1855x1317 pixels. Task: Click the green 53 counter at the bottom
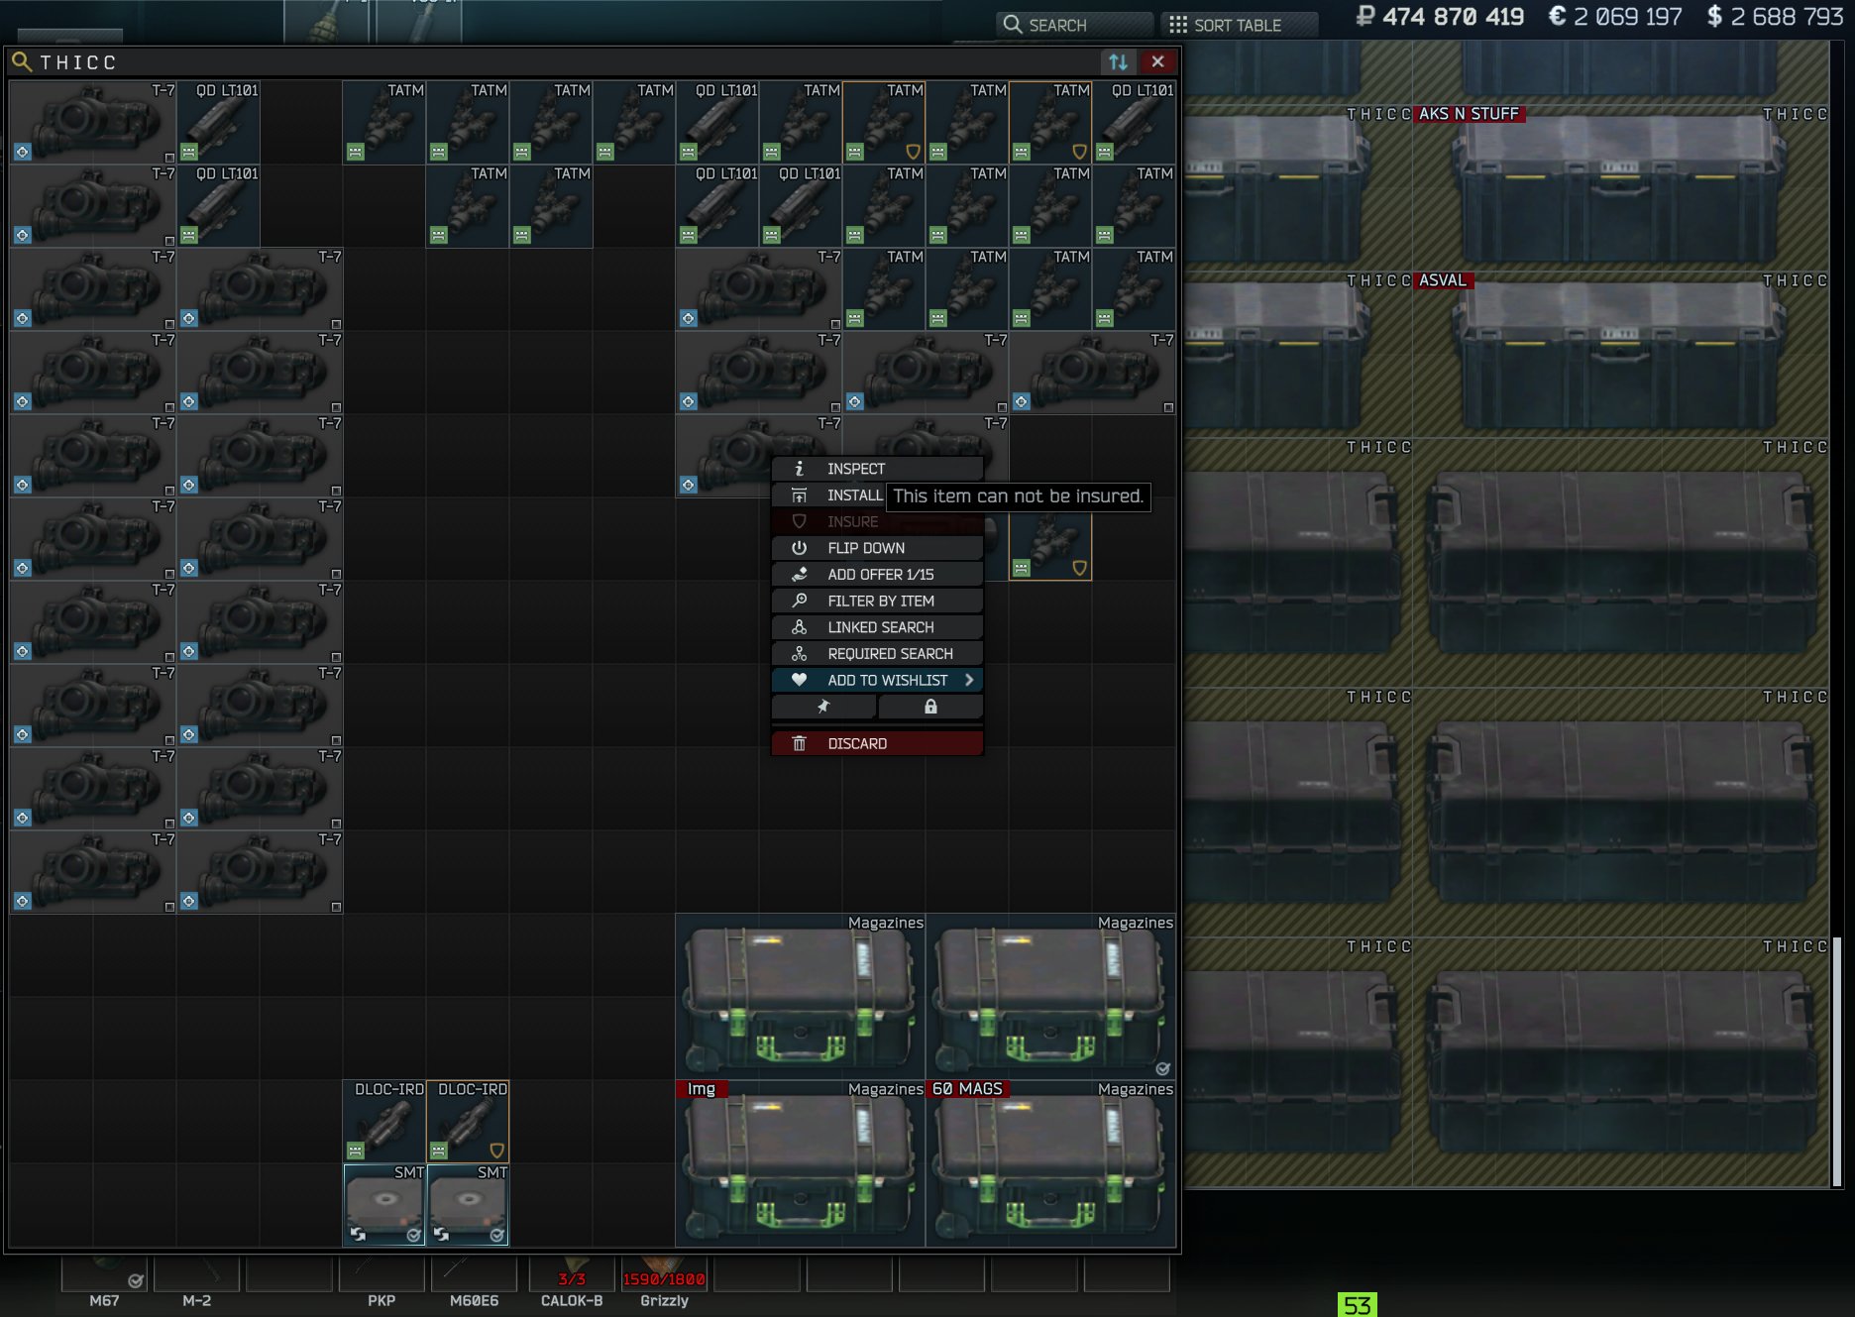(x=1357, y=1304)
